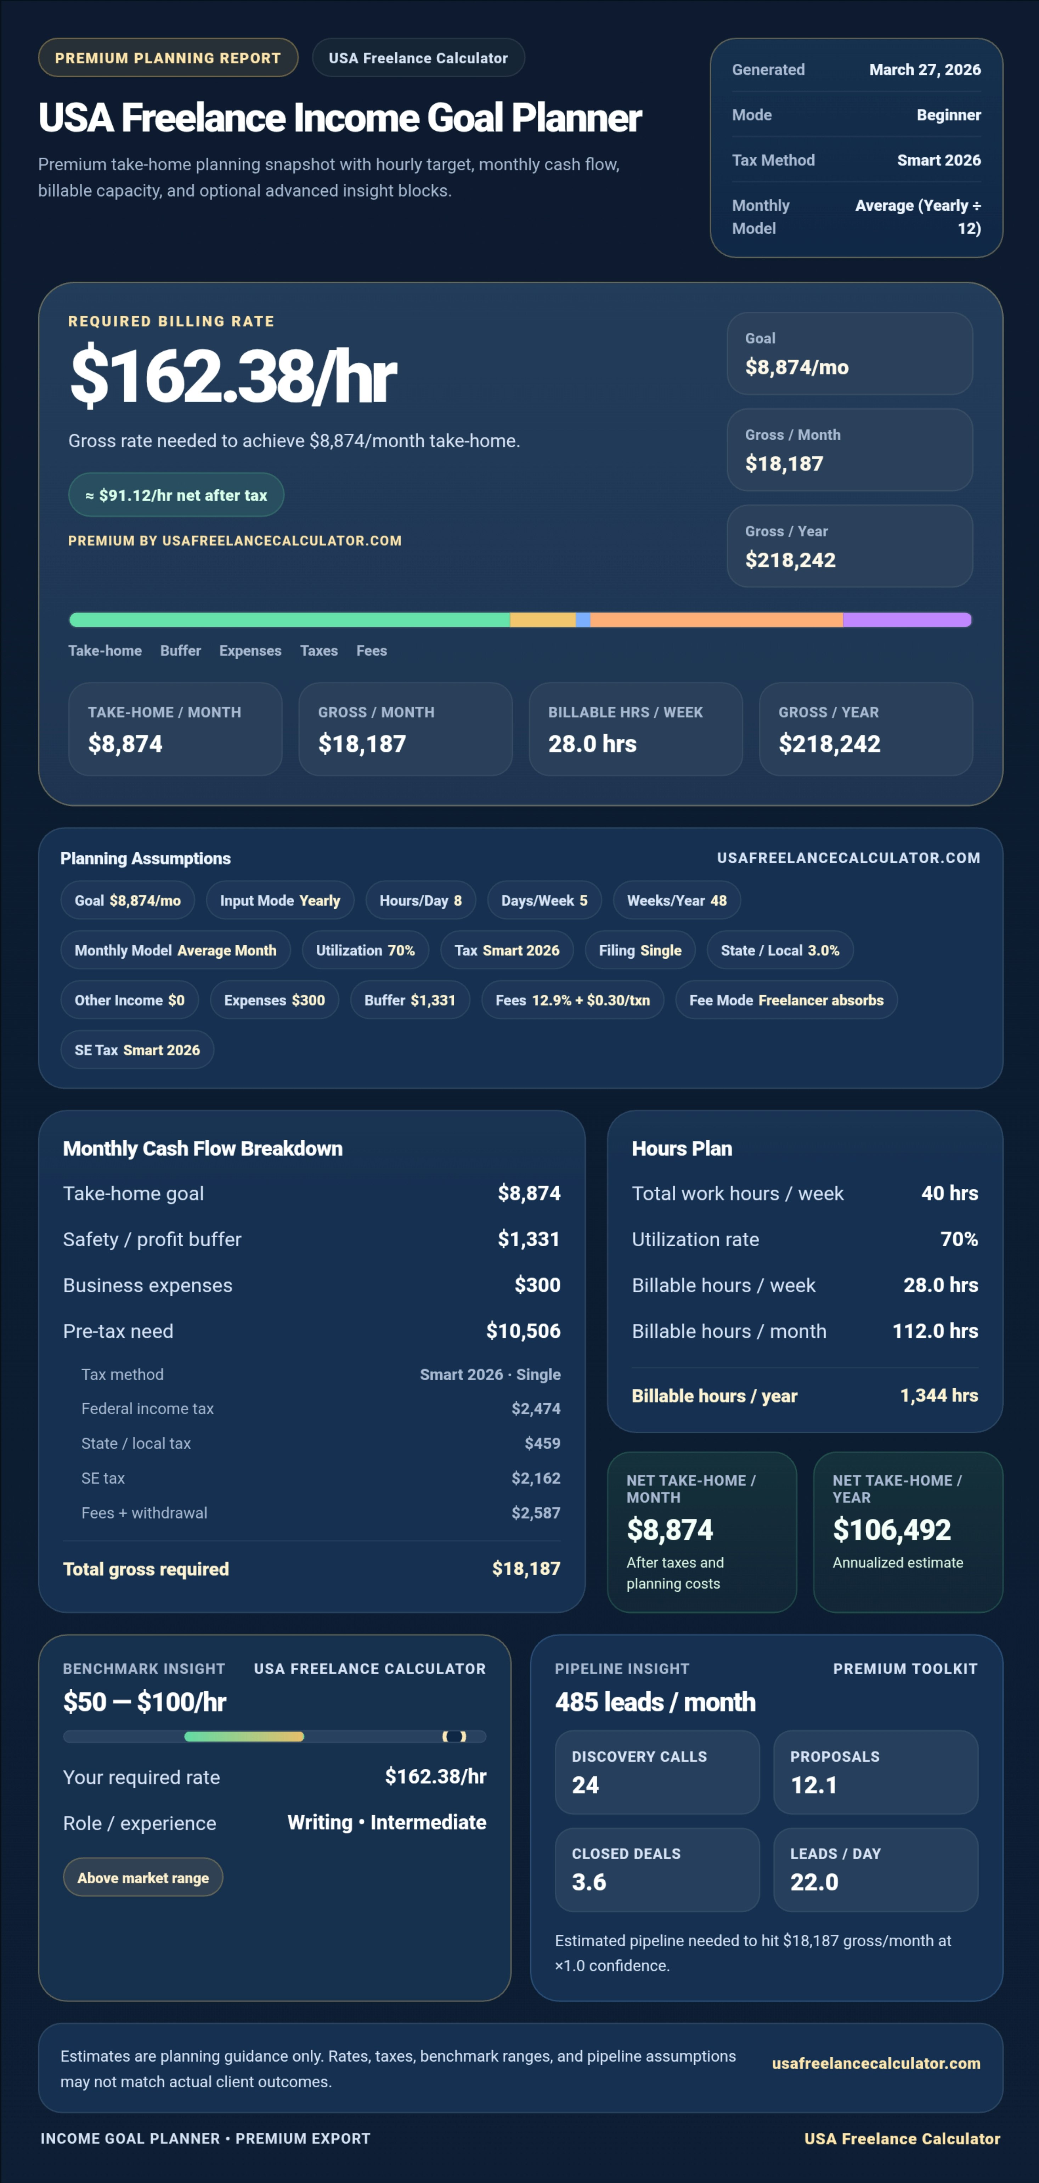Click the Net Take-Home / Year $106,492 card
The width and height of the screenshot is (1039, 2183).
909,1532
